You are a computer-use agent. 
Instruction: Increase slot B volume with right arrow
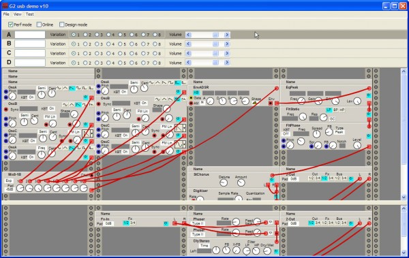tap(227, 44)
